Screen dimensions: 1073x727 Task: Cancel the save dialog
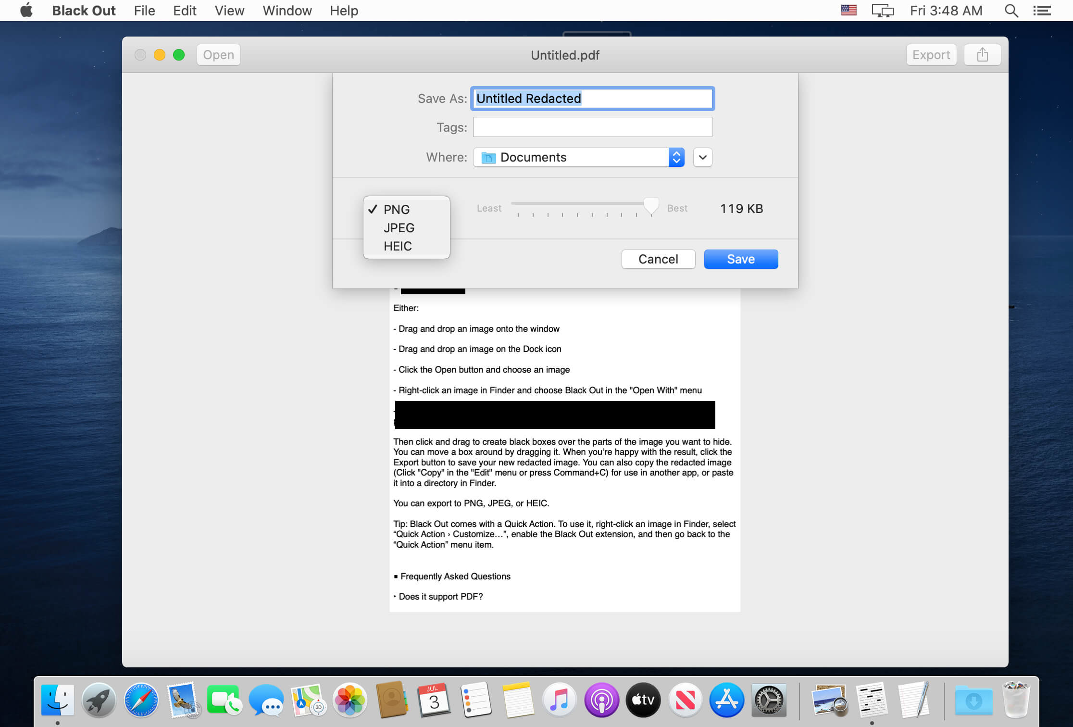pos(658,259)
